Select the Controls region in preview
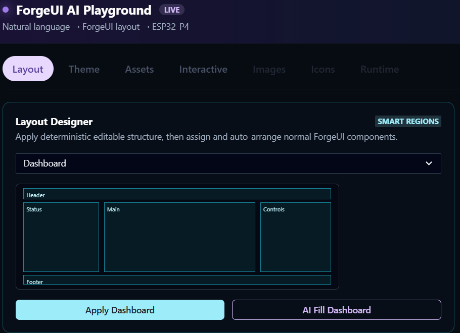This screenshot has width=460, height=333. click(295, 237)
